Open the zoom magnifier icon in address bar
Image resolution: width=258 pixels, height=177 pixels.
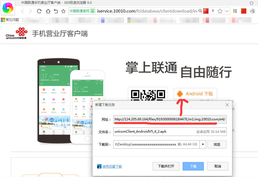click(200, 11)
